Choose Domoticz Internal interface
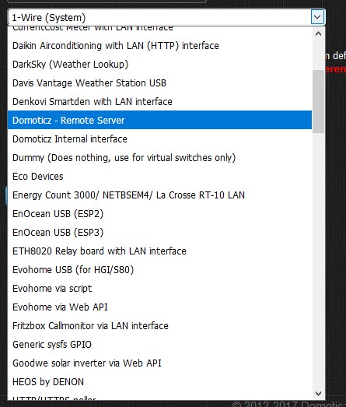The height and width of the screenshot is (407, 346). pos(159,139)
